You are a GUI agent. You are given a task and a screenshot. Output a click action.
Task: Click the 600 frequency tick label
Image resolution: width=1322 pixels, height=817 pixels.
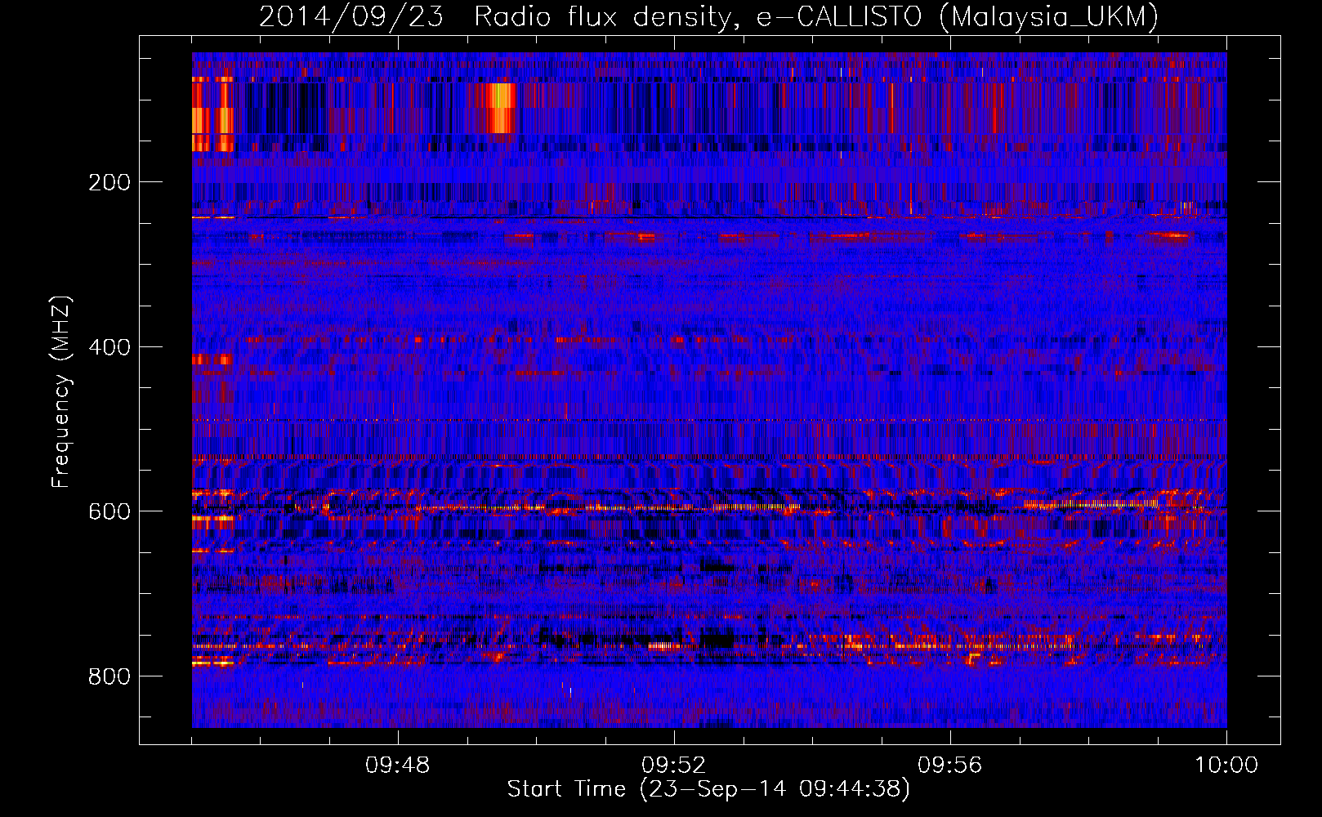109,511
